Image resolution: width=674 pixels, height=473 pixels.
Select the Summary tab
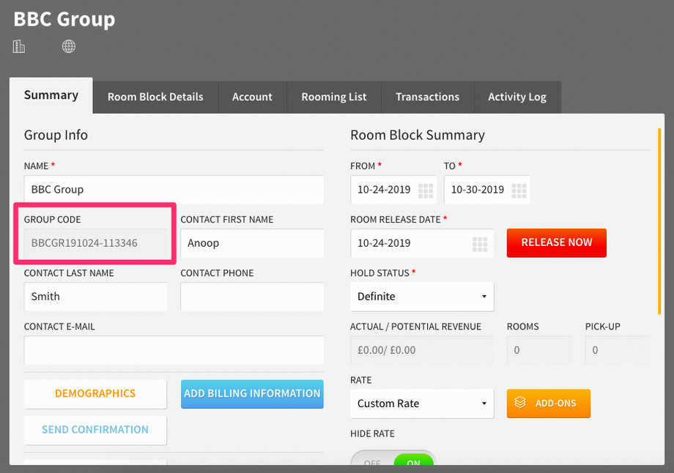coord(51,95)
